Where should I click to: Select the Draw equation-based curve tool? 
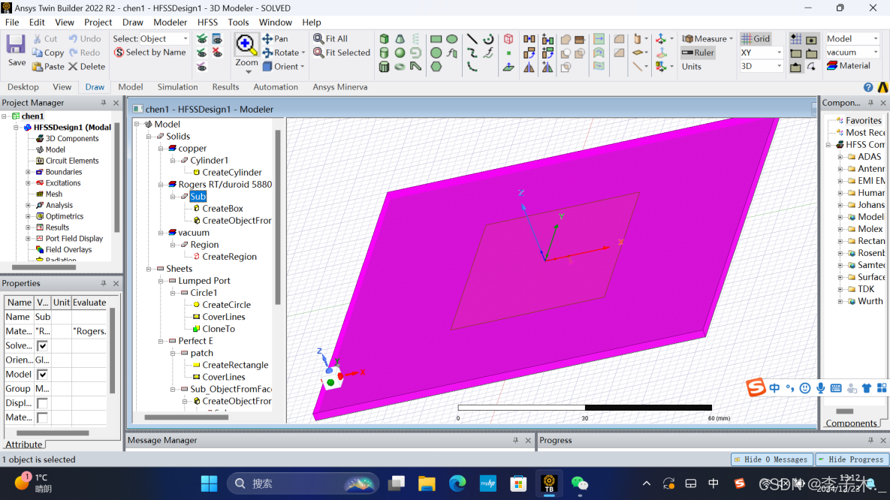click(x=488, y=53)
